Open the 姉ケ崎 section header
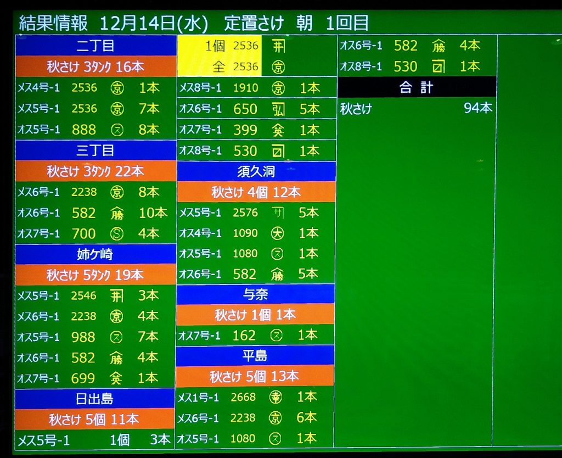Image resolution: width=562 pixels, height=458 pixels. [95, 254]
